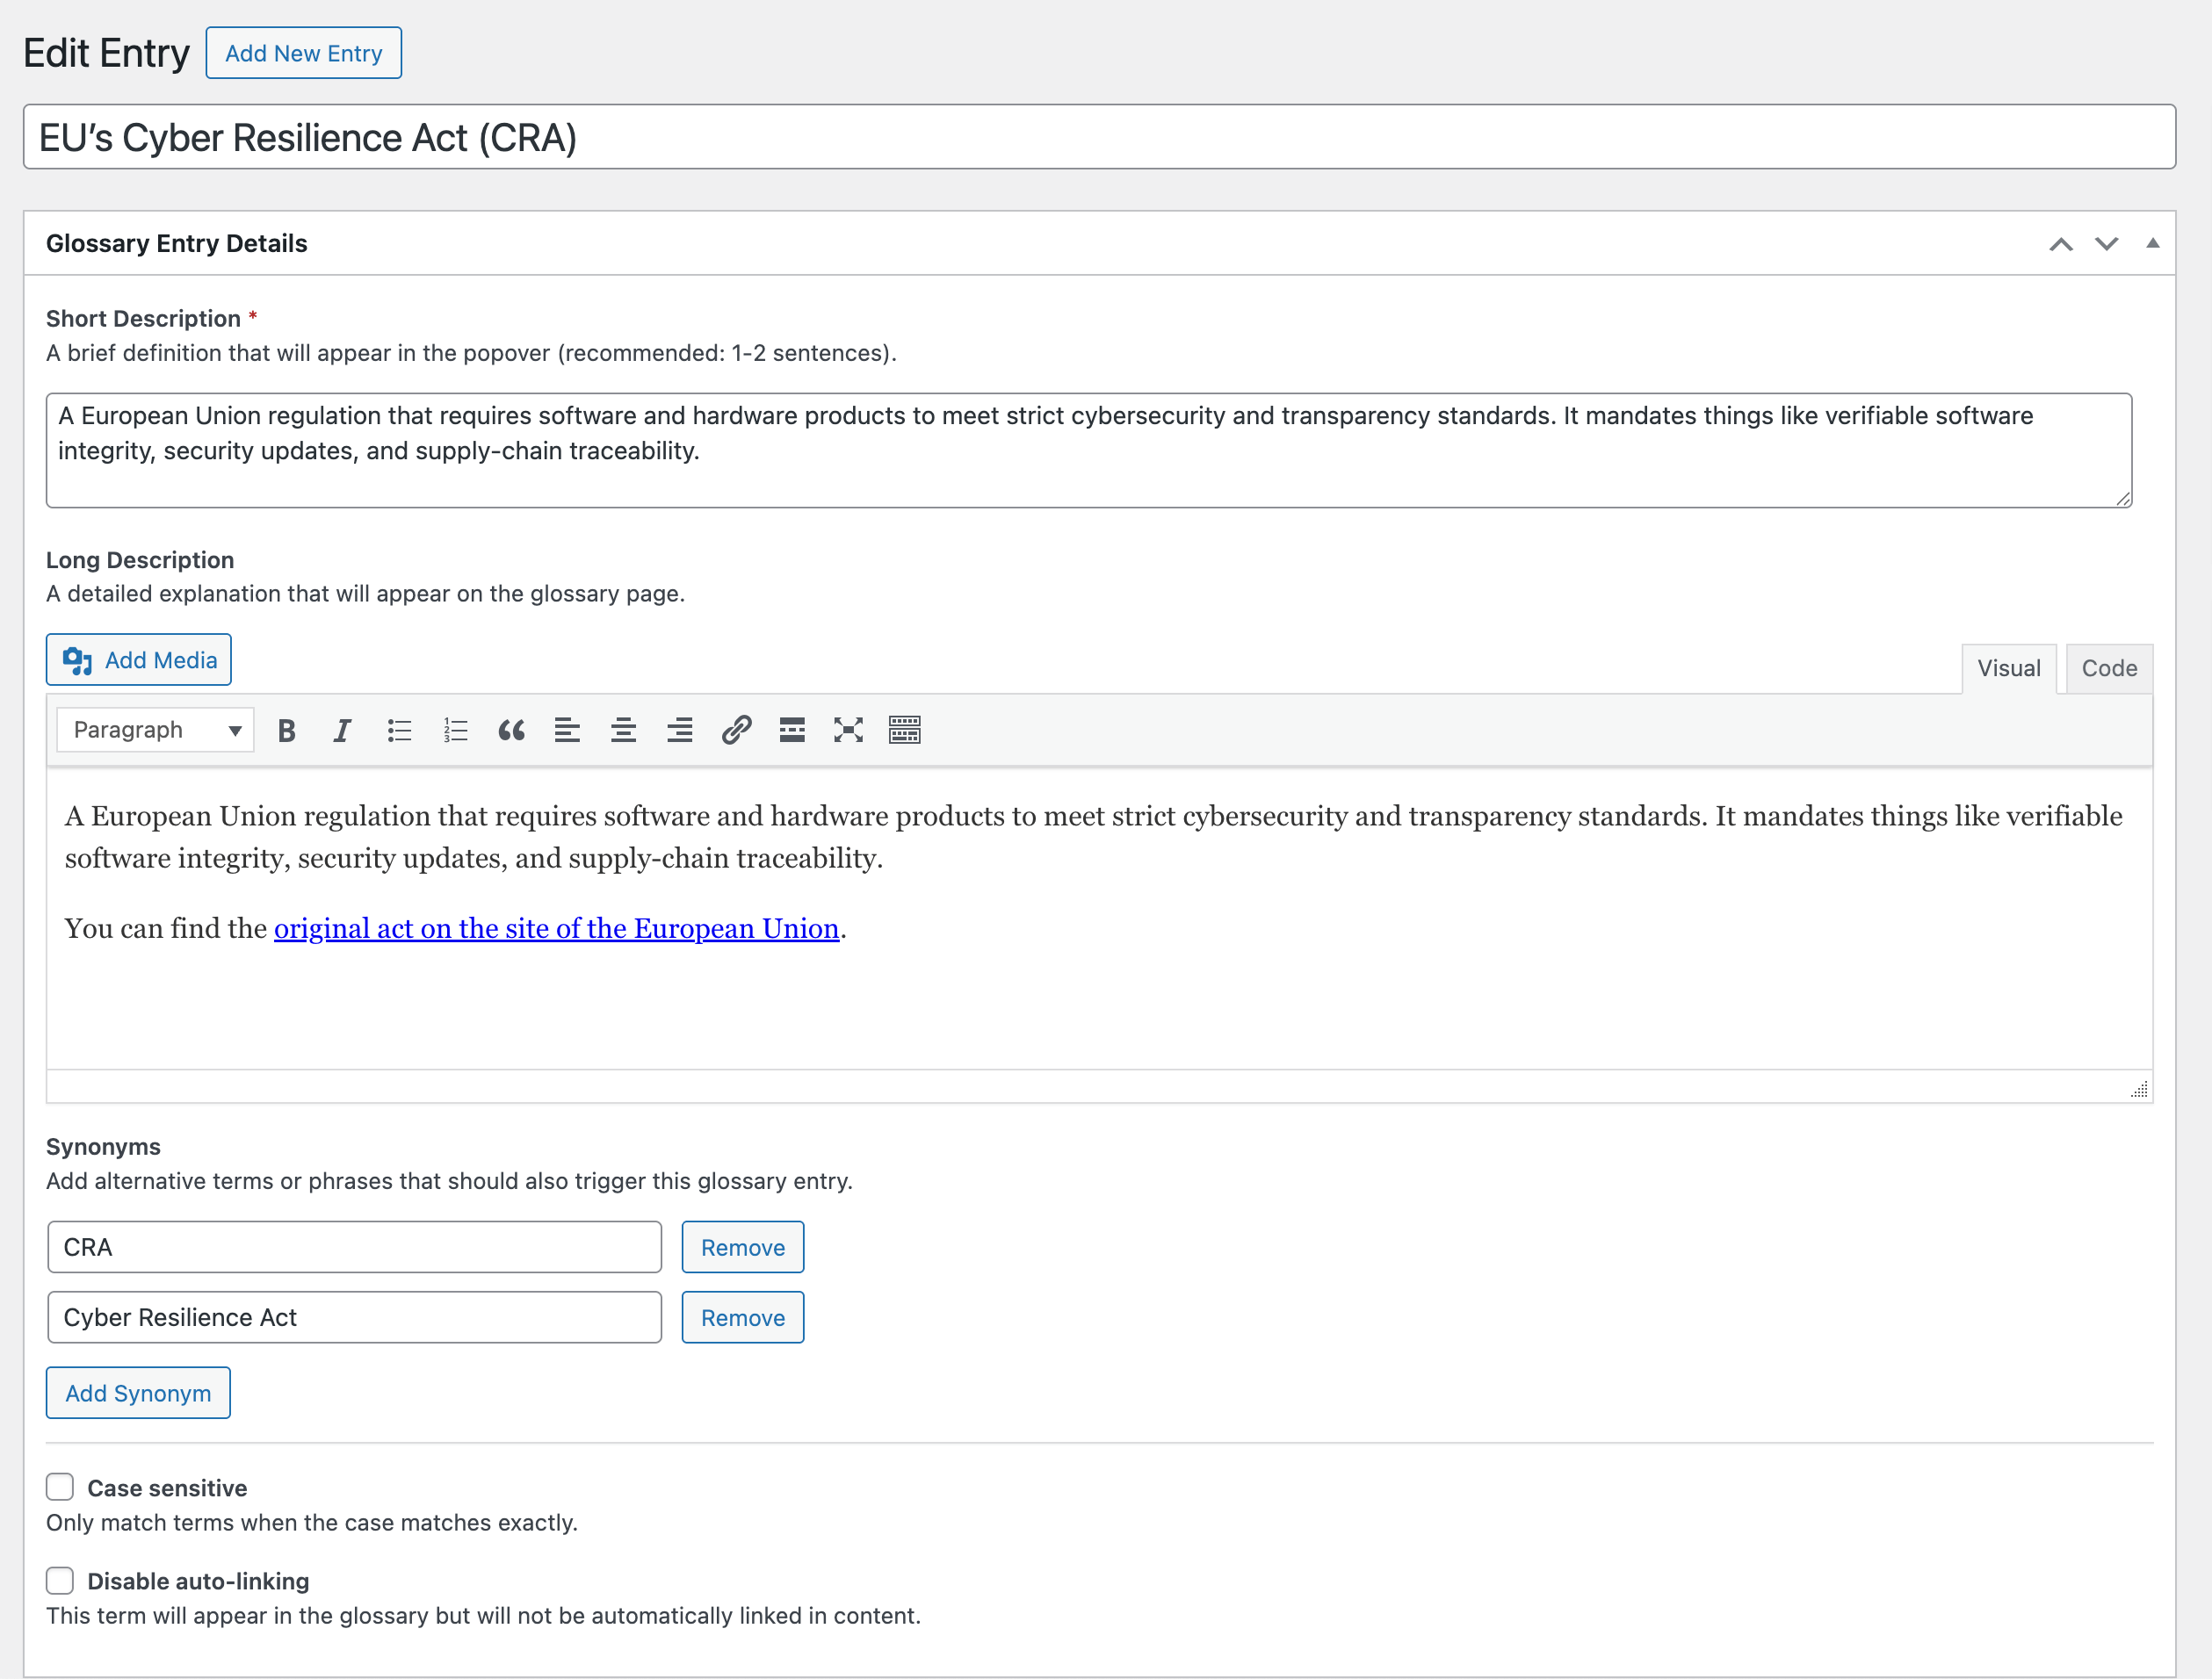This screenshot has height=1679, width=2212.
Task: Open the Paragraph format dropdown
Action: click(x=155, y=731)
